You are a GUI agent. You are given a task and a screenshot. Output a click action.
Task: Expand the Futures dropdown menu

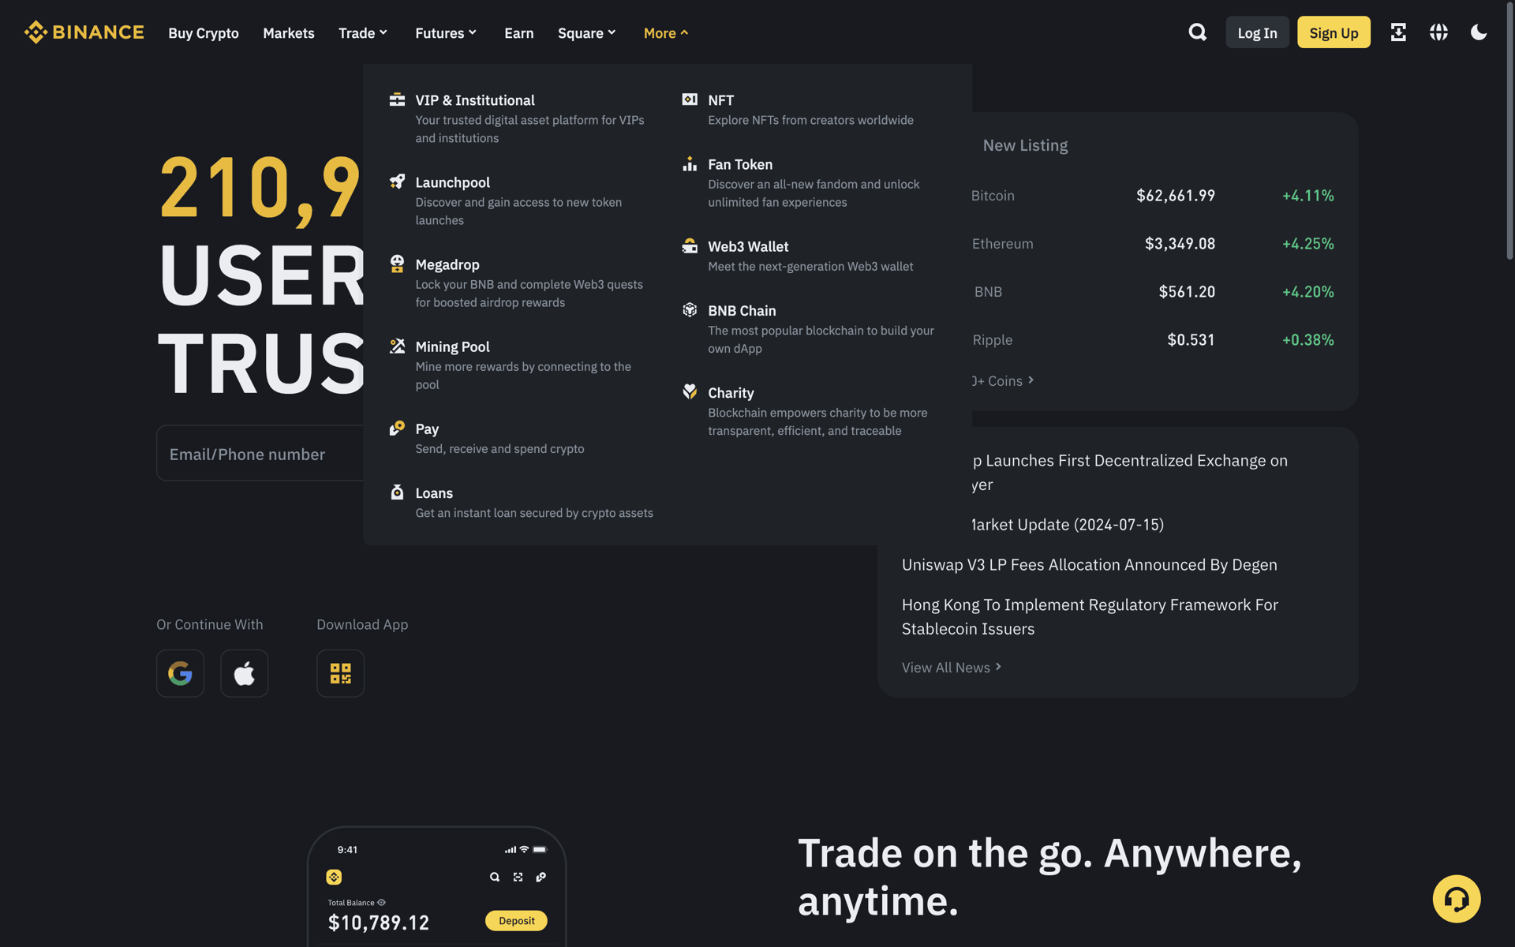(446, 32)
